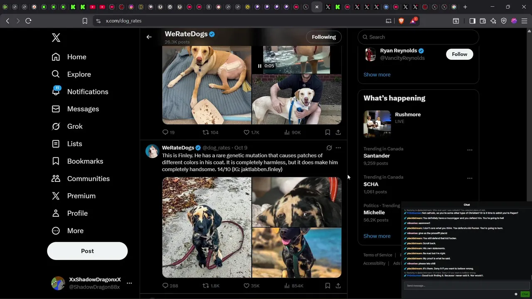Open account options for XxShadowDragonxX

pyautogui.click(x=129, y=283)
